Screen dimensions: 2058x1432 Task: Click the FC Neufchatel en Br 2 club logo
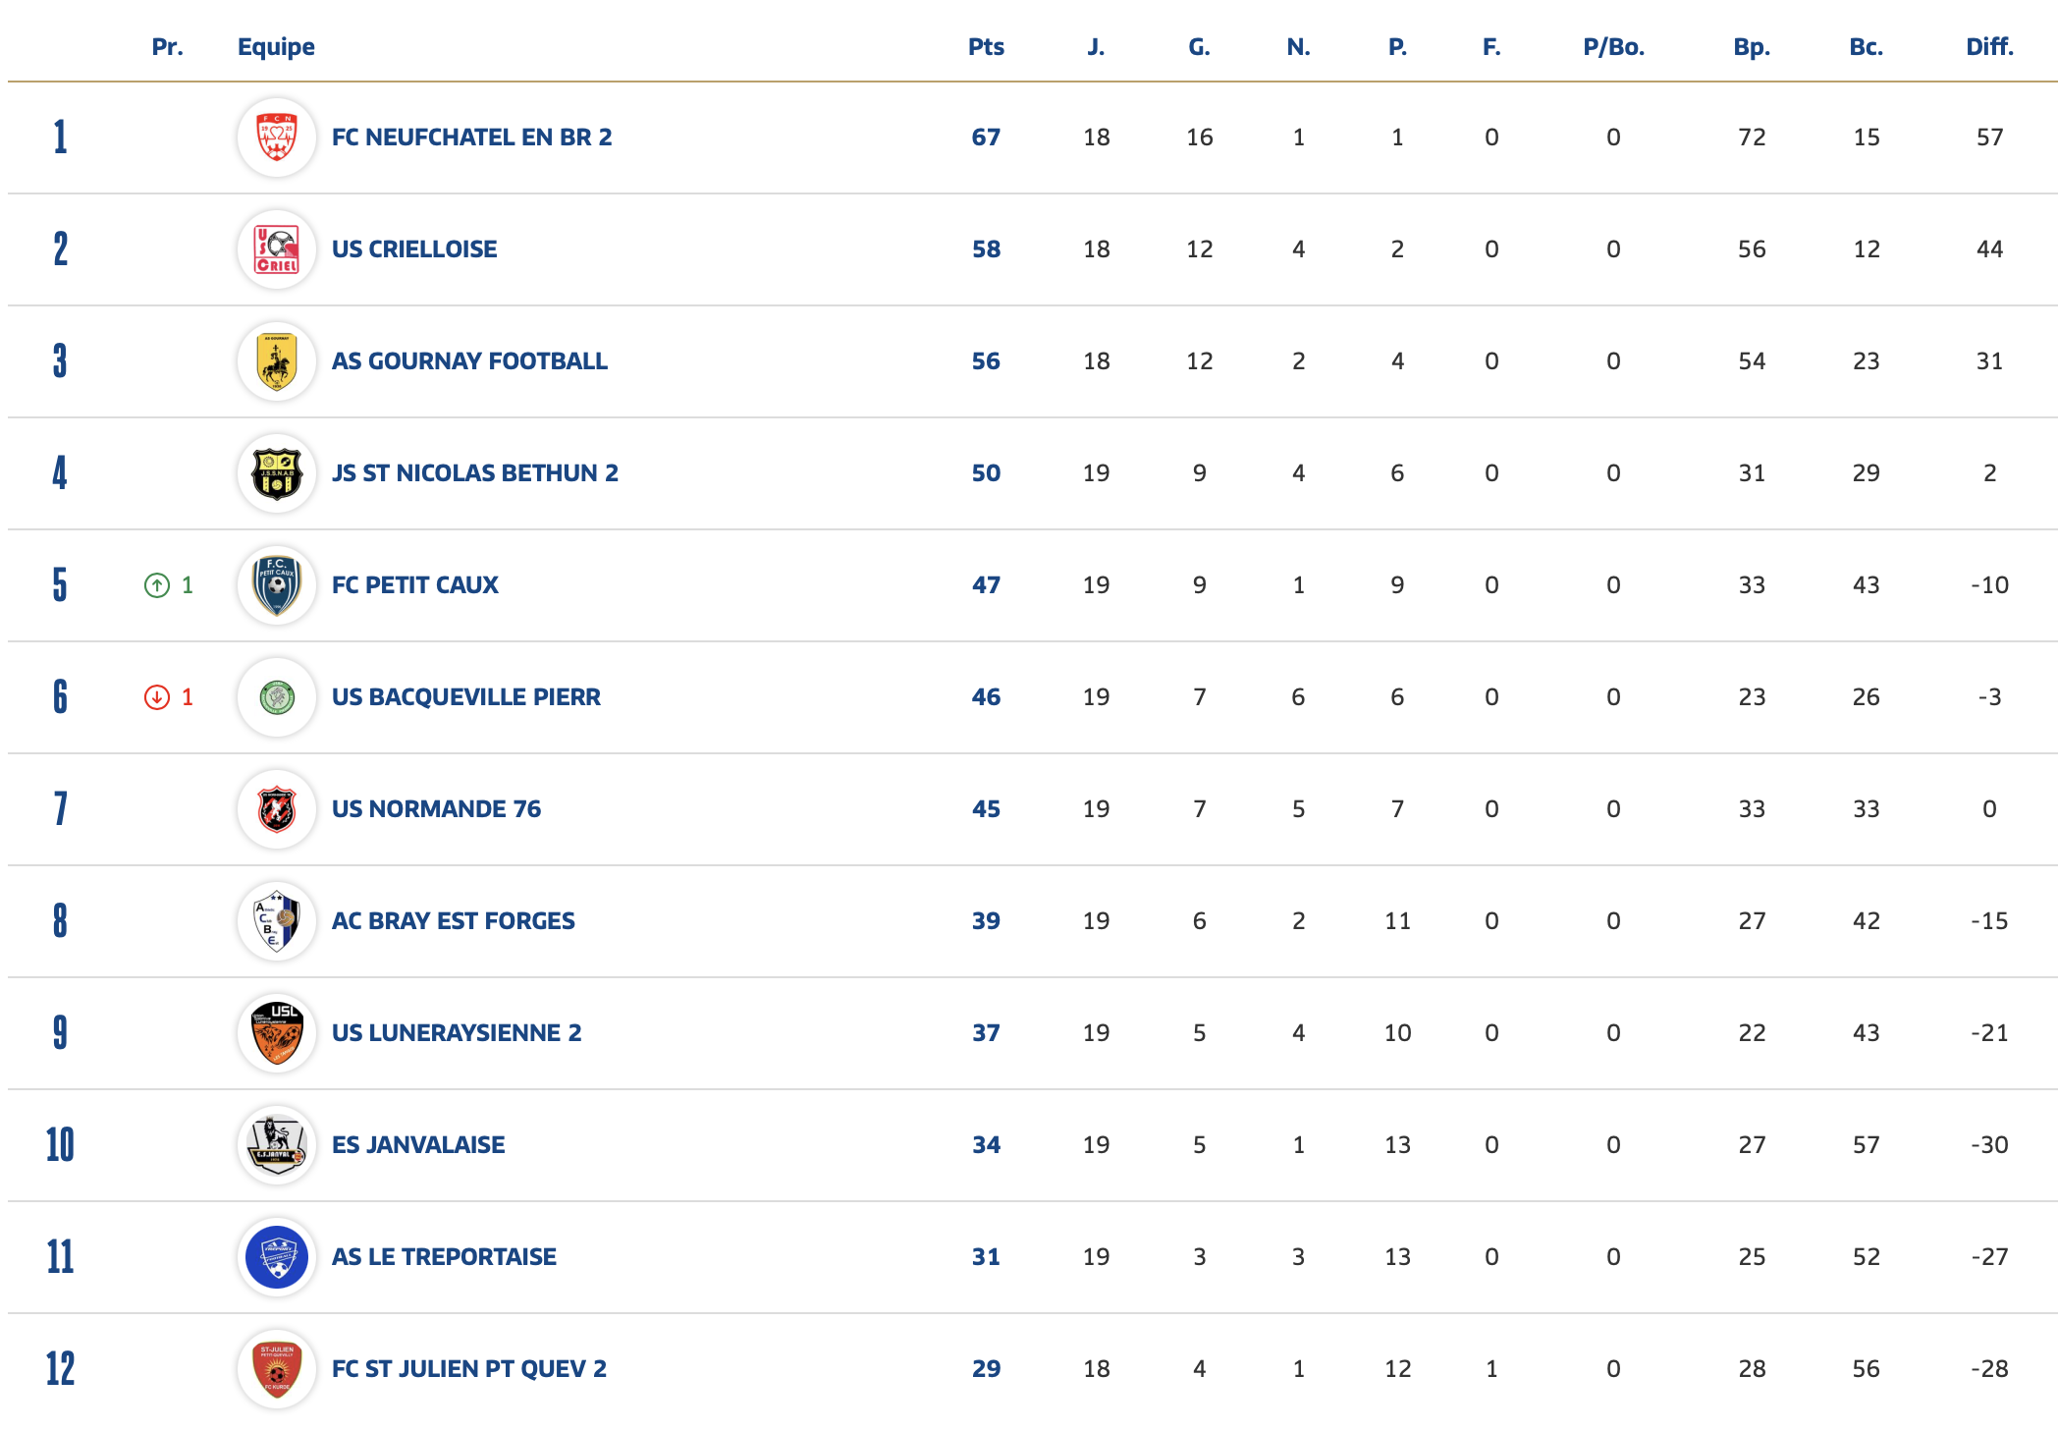[277, 138]
